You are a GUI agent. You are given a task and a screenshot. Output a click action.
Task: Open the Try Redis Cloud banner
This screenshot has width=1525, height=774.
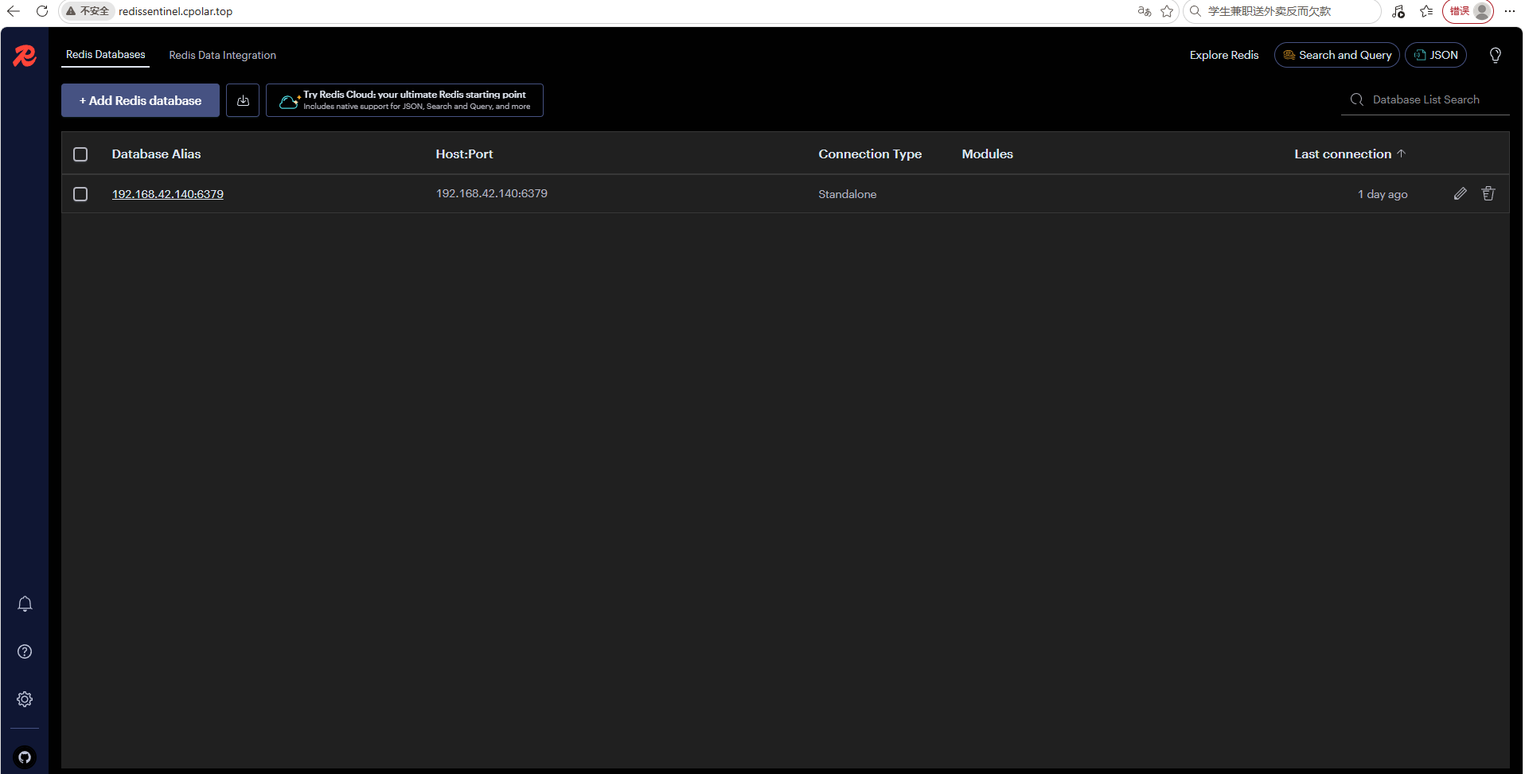tap(404, 100)
